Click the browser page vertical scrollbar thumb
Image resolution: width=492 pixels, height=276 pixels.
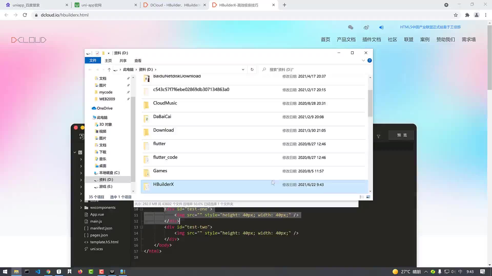[490, 57]
